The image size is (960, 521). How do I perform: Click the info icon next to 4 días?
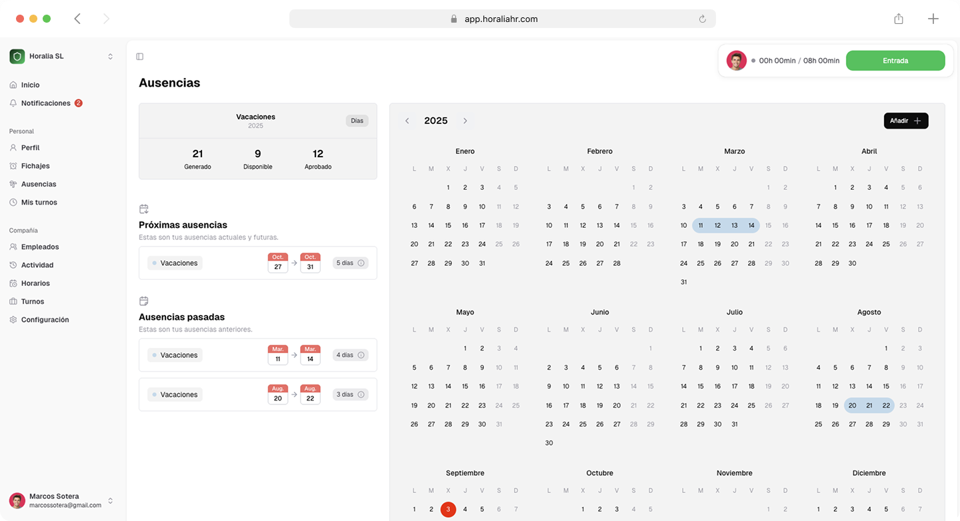tap(361, 355)
